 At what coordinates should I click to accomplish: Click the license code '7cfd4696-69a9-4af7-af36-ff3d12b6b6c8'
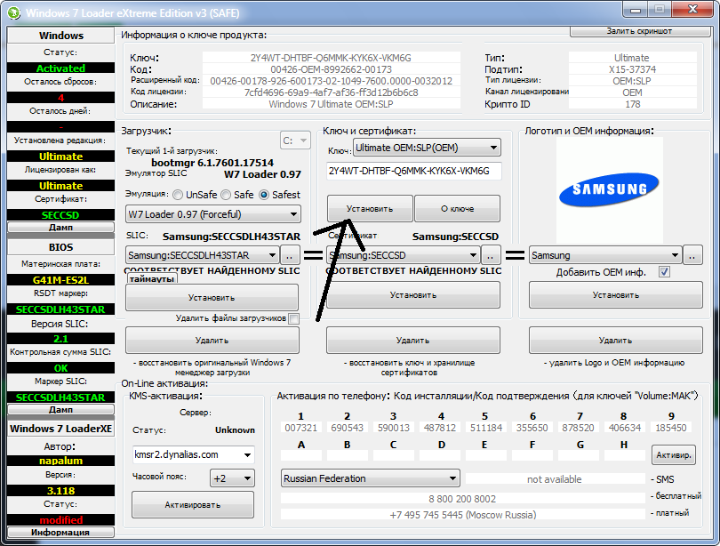[331, 92]
